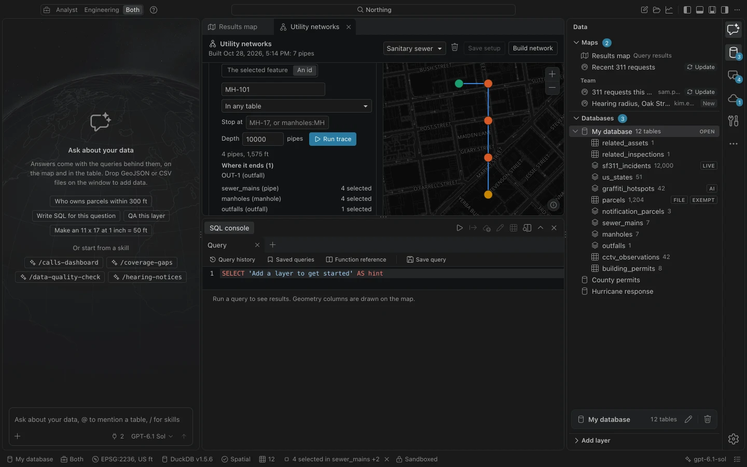
Task: Run the SQL query with the play icon
Action: pos(460,228)
